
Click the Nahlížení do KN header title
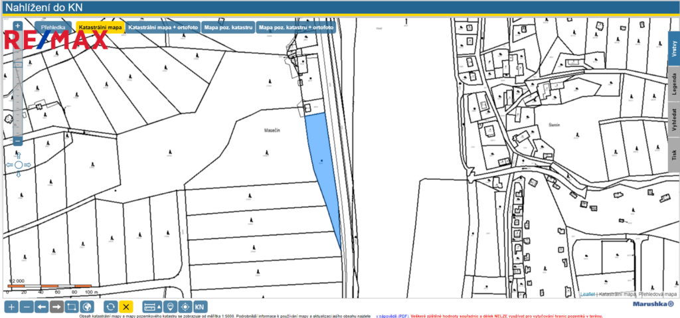tap(42, 7)
